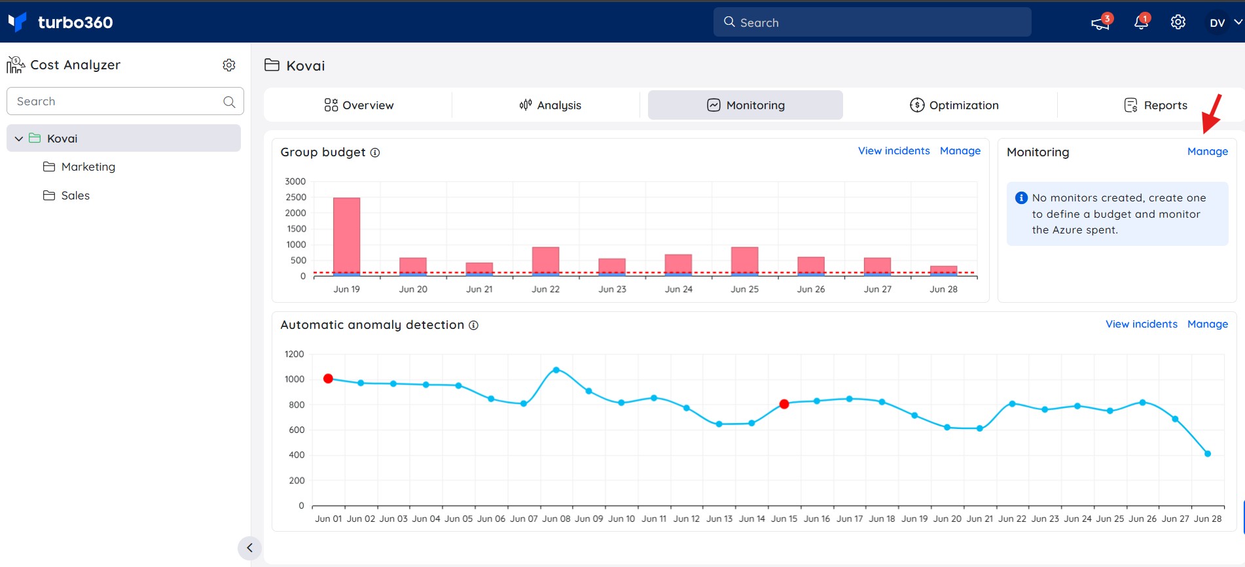Viewport: 1245px width, 567px height.
Task: Click the turbo360 logo
Action: [x=60, y=22]
